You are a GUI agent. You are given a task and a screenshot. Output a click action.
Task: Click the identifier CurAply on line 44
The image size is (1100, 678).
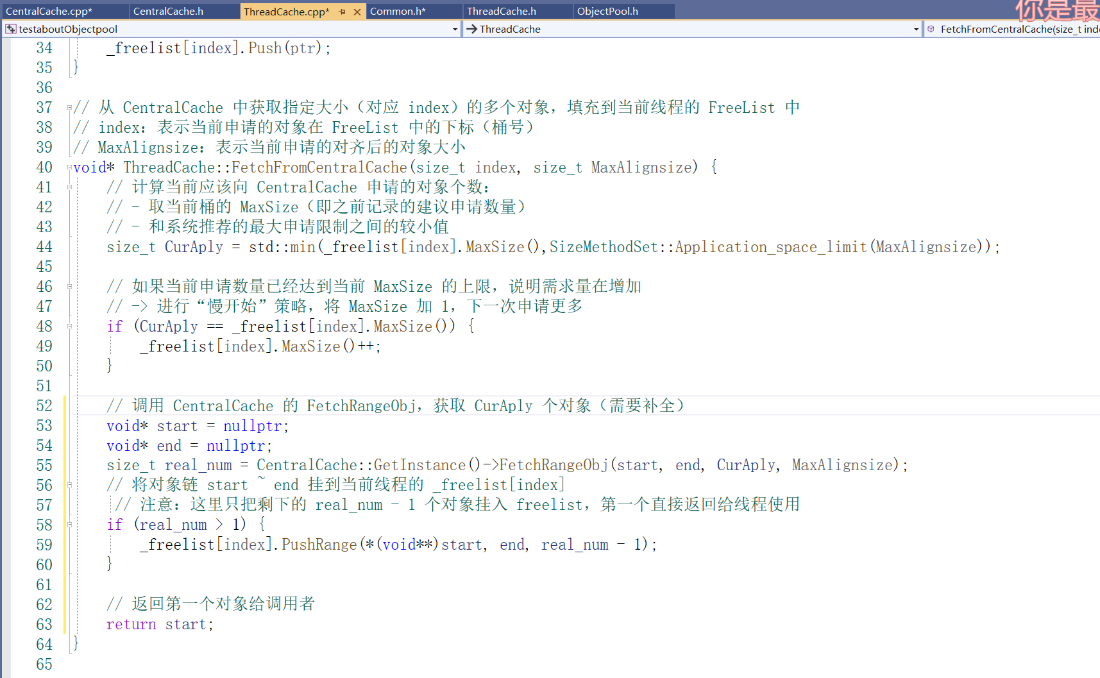(194, 247)
